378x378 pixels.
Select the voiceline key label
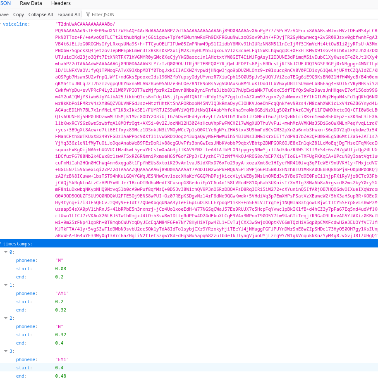pos(15,24)
